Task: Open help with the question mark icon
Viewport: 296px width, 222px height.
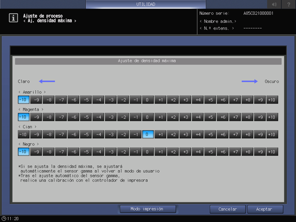Action: pyautogui.click(x=289, y=4)
